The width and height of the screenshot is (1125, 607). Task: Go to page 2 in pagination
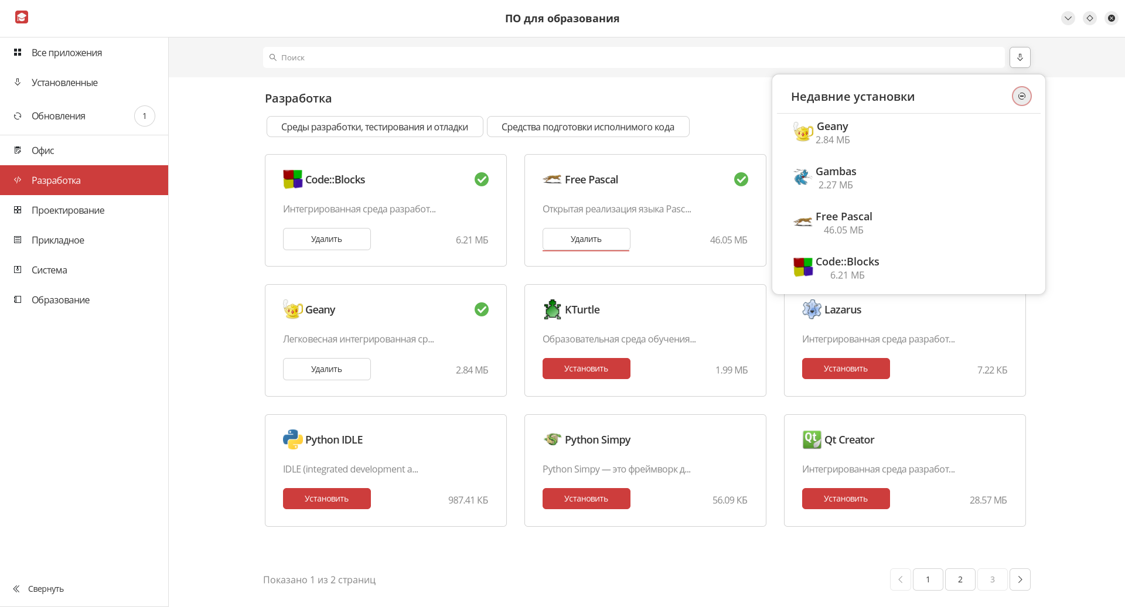tap(960, 579)
